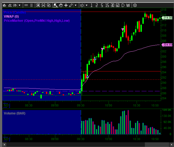174x147 pixels.
Task: Click the 314.98 current price tag
Action: tap(167, 18)
